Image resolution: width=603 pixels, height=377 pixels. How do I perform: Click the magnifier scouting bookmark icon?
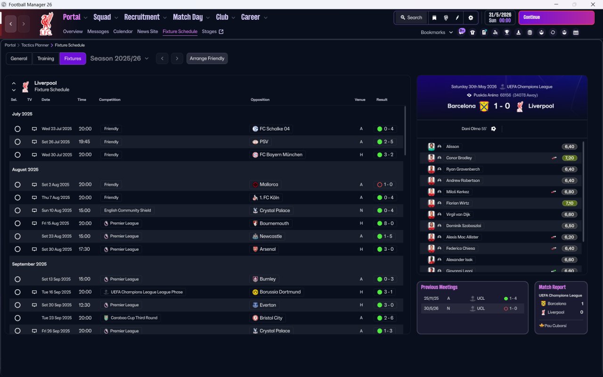pyautogui.click(x=496, y=33)
